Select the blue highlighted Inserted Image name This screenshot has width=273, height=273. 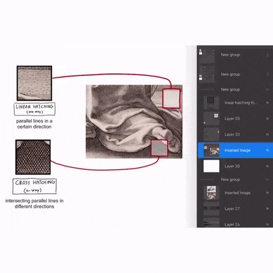(238, 150)
